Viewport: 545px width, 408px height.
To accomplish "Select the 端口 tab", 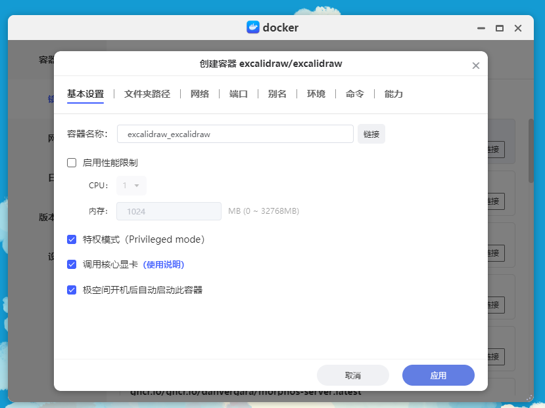I will (x=239, y=94).
